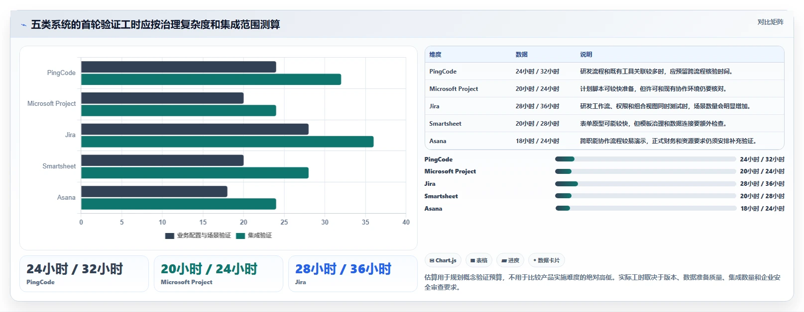Image resolution: width=804 pixels, height=312 pixels.
Task: Click Jira's green bar reaching 36
Action: pos(228,142)
